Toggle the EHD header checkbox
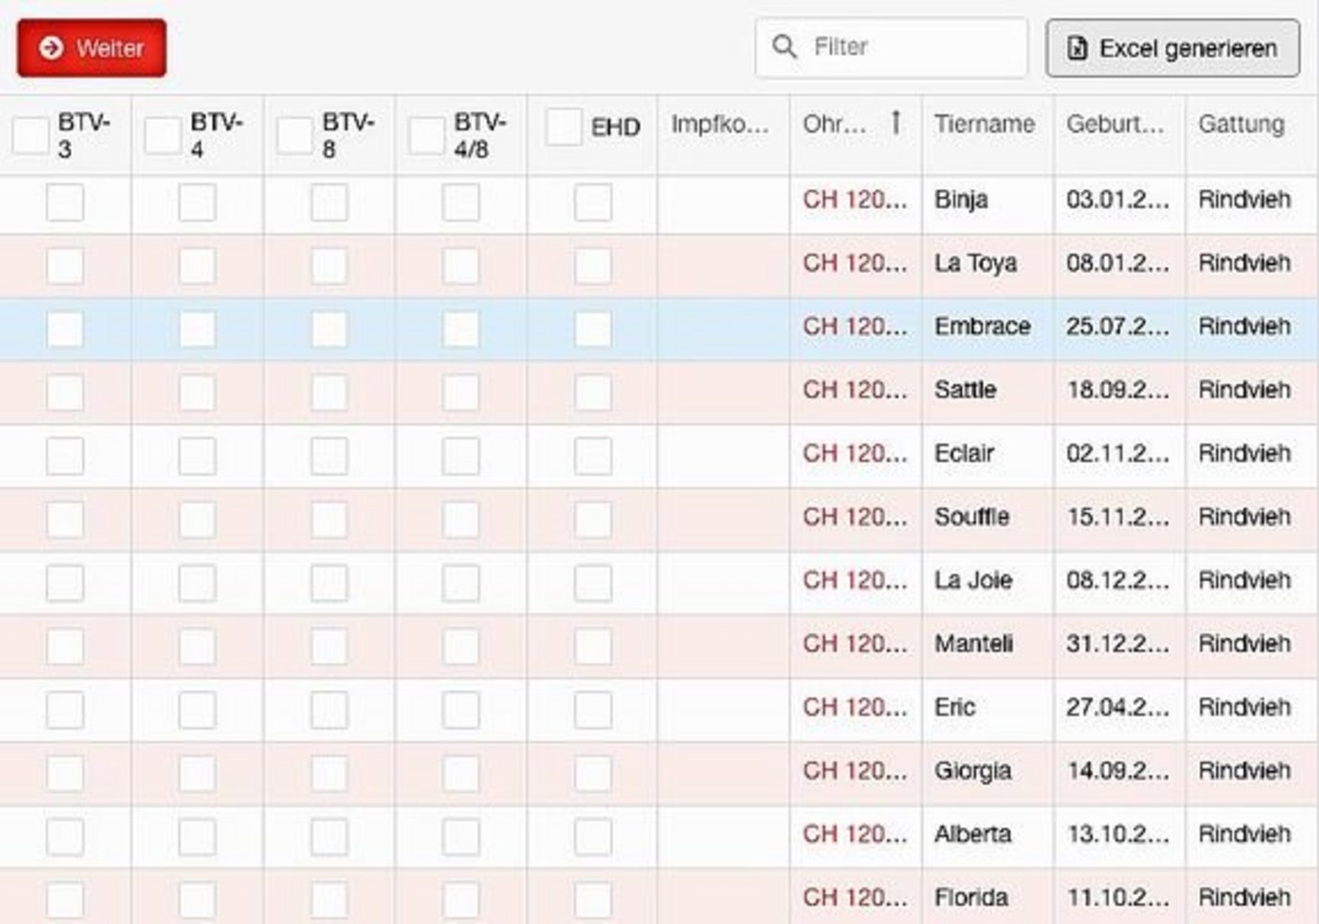The image size is (1319, 924). click(563, 126)
